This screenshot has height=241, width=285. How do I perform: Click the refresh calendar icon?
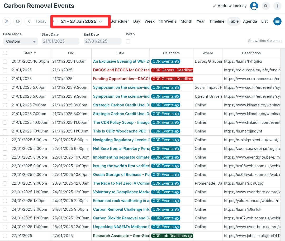click(18, 21)
